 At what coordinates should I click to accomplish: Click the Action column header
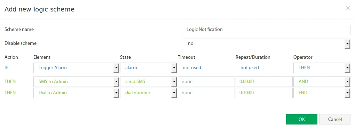point(11,57)
